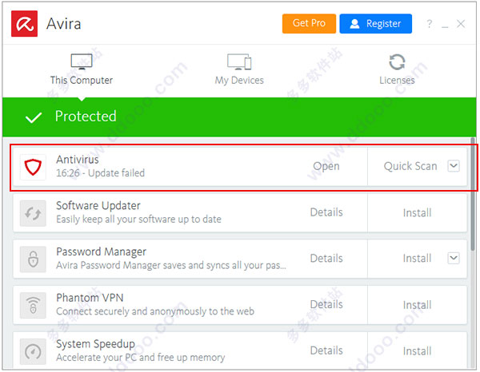
Task: Click the Antivirus shield icon
Action: pos(33,167)
